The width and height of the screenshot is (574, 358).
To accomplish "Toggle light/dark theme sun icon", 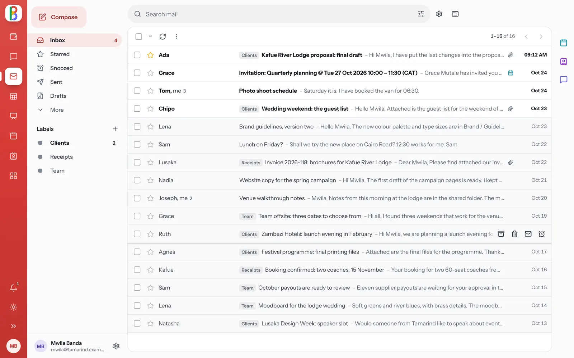I will pos(14,307).
